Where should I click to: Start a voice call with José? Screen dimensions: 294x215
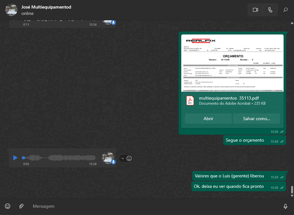coord(270,10)
